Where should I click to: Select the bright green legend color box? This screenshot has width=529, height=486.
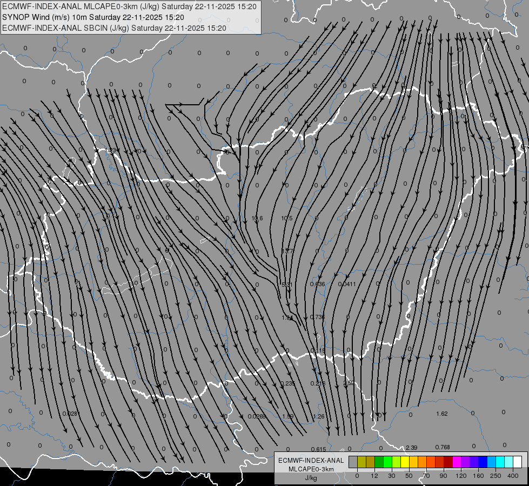pyautogui.click(x=388, y=462)
